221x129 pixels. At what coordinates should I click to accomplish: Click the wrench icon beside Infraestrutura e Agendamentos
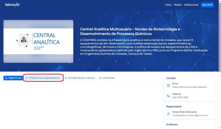click(x=27, y=78)
